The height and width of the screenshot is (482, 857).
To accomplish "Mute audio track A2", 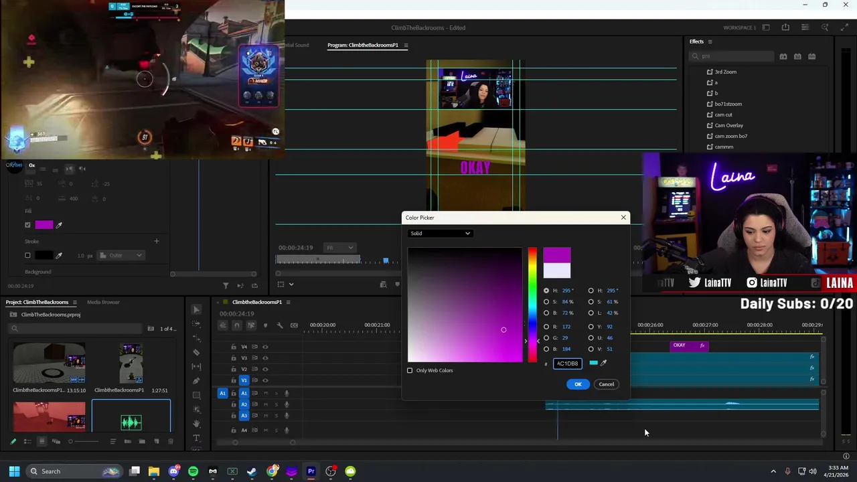I will coord(265,404).
